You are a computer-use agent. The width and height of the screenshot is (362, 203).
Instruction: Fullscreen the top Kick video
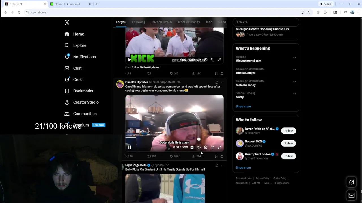point(219,60)
